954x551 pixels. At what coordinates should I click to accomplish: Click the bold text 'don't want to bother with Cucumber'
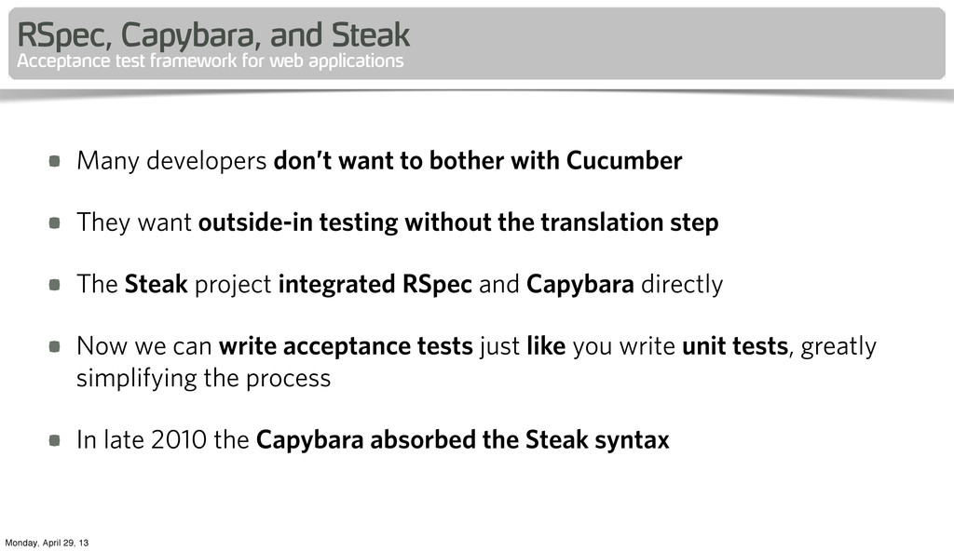click(x=478, y=161)
